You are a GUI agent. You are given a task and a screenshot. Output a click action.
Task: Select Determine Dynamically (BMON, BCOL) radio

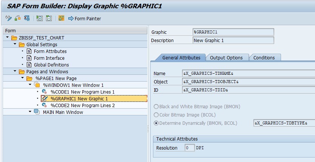[x=156, y=123]
